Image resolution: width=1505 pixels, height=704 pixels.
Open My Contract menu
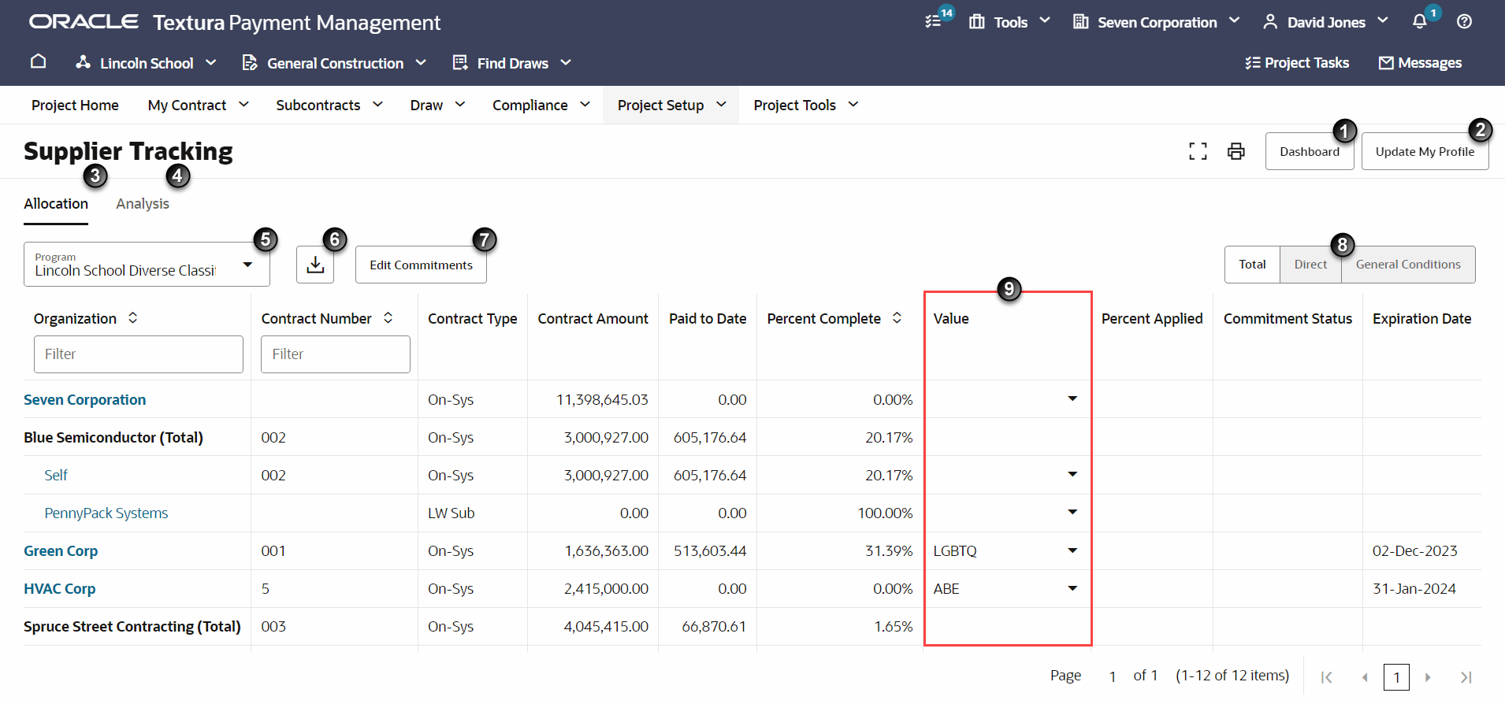coord(199,105)
